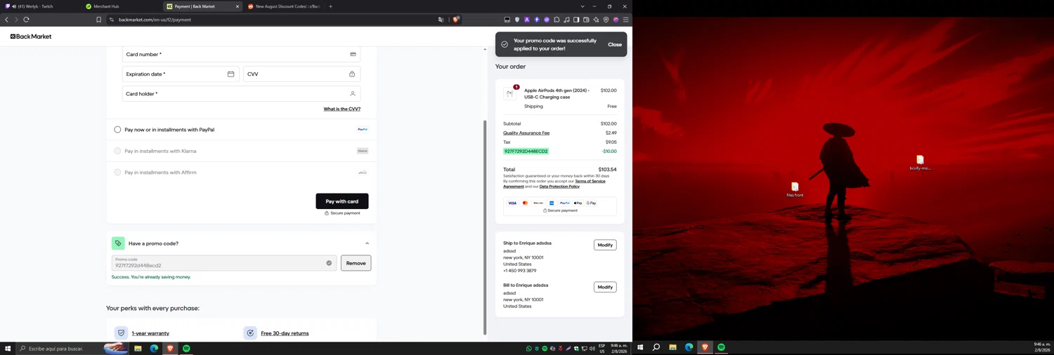Open the Data Protection Policy link
This screenshot has height=355, width=1054.
559,187
